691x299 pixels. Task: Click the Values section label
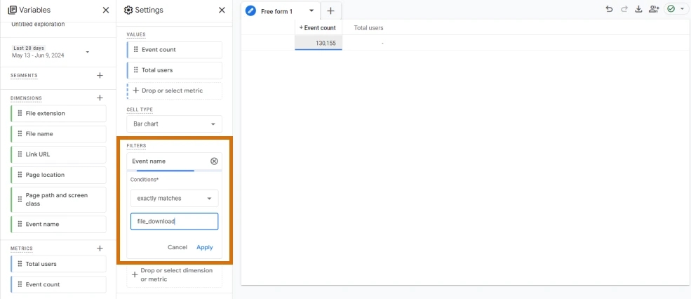click(135, 34)
